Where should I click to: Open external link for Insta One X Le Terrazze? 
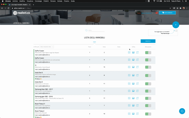137,84
